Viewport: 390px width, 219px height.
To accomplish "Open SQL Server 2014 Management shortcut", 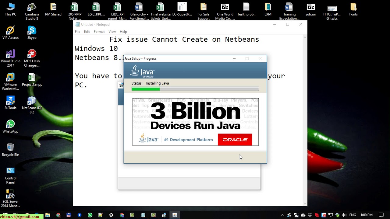I will (x=10, y=199).
